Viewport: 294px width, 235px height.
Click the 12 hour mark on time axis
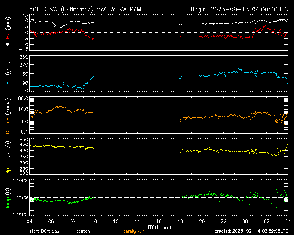point(116,221)
